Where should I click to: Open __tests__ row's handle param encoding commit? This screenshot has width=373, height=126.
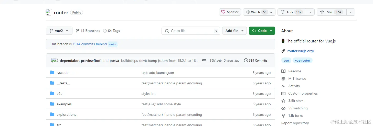click(x=172, y=83)
